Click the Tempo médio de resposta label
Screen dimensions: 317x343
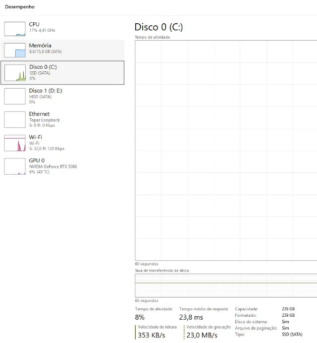[x=204, y=309]
